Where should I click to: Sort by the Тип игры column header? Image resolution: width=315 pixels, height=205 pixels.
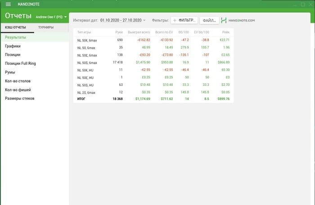click(x=84, y=32)
